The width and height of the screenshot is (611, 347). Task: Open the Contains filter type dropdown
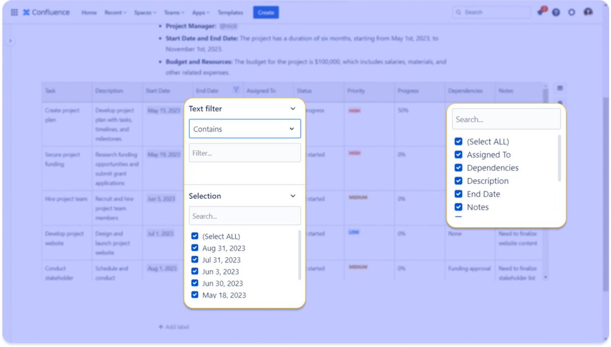tap(245, 129)
